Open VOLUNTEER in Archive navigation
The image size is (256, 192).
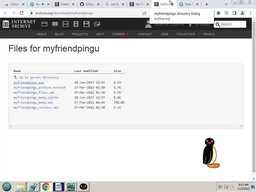pos(186,34)
